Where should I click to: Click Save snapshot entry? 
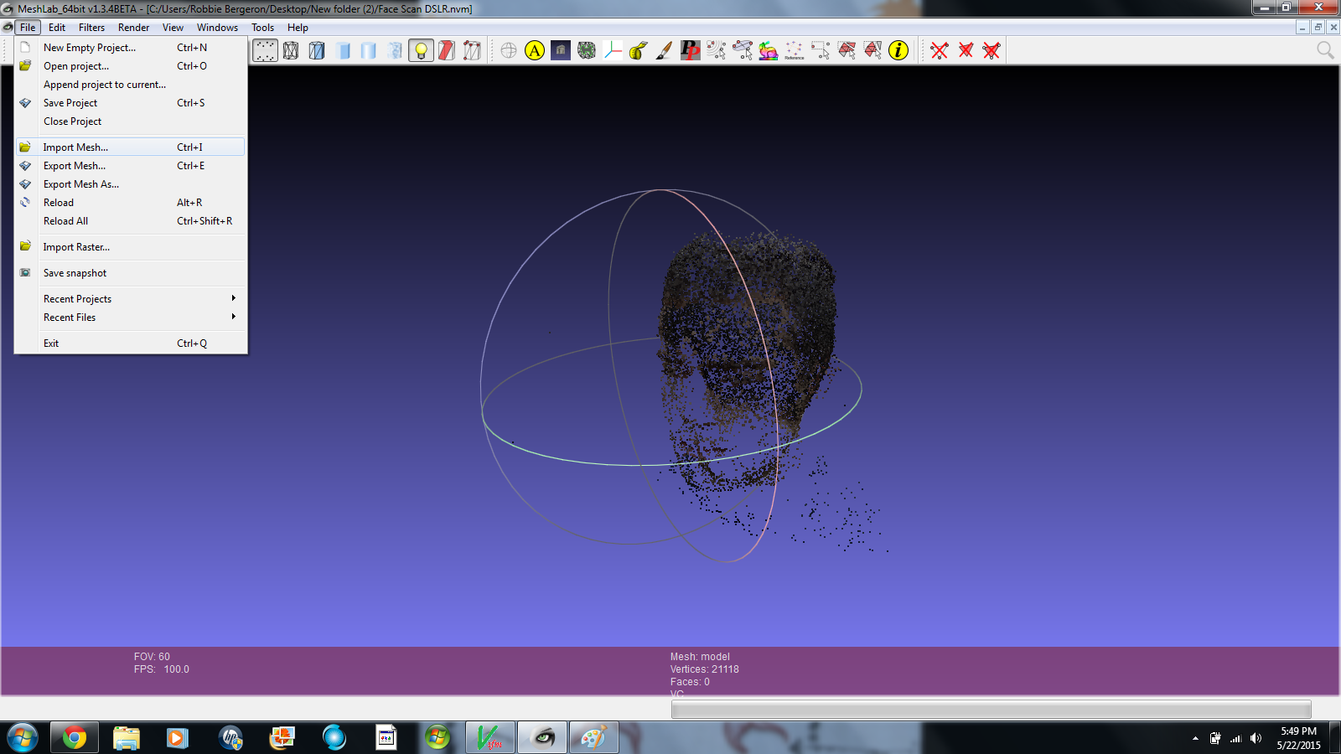coord(131,273)
